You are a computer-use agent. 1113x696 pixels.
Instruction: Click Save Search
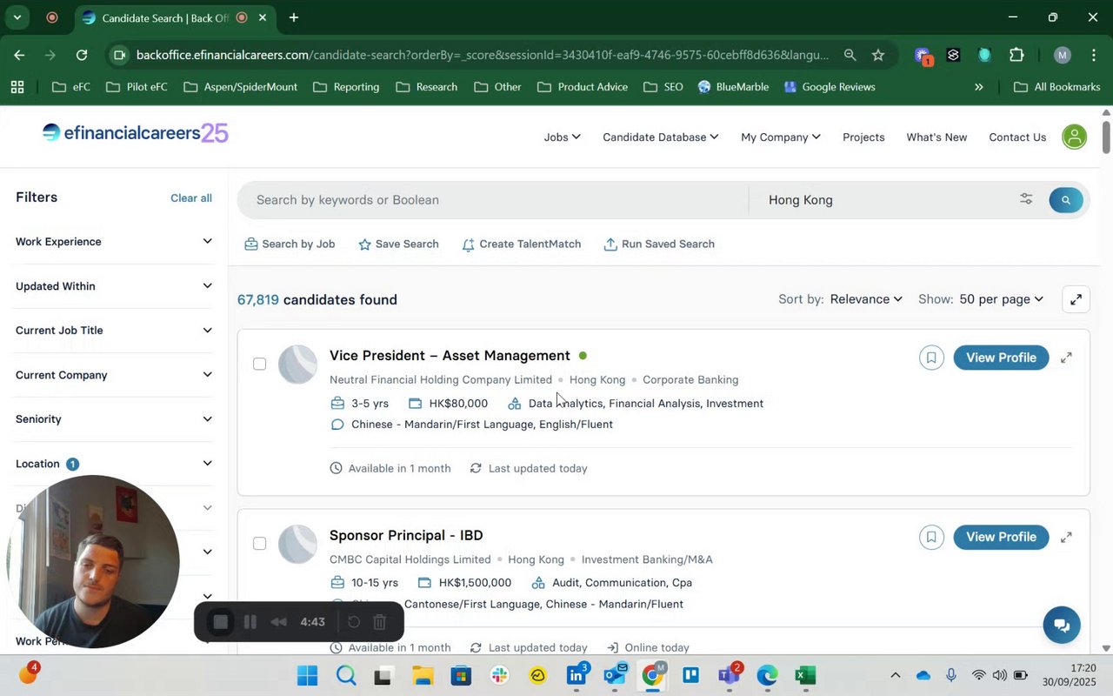[398, 244]
